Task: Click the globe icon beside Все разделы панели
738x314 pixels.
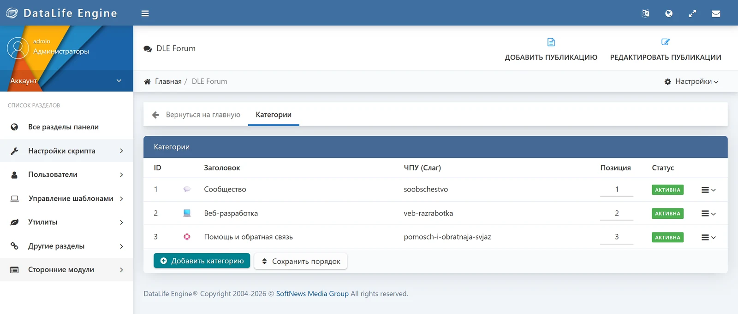Action: click(14, 127)
